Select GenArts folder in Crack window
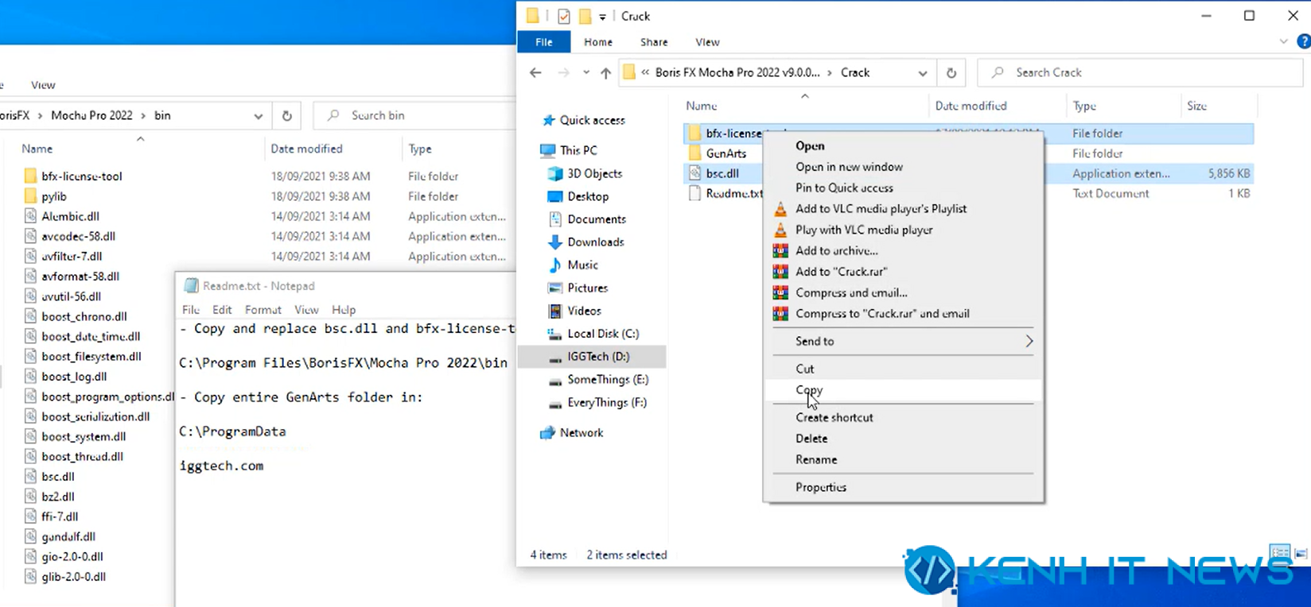 coord(726,153)
